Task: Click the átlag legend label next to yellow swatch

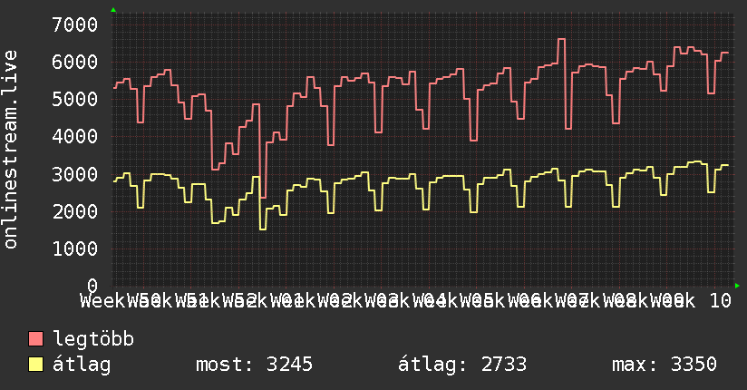Action: [82, 365]
